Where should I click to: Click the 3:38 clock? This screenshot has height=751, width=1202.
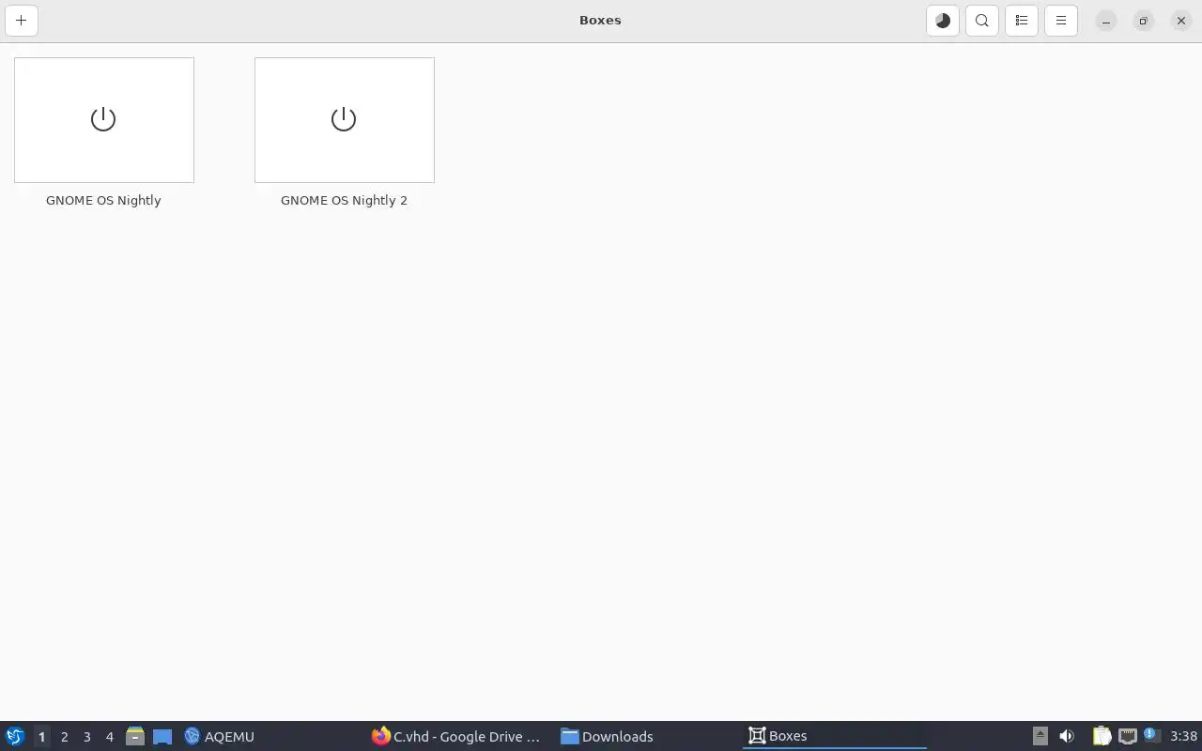[1183, 736]
